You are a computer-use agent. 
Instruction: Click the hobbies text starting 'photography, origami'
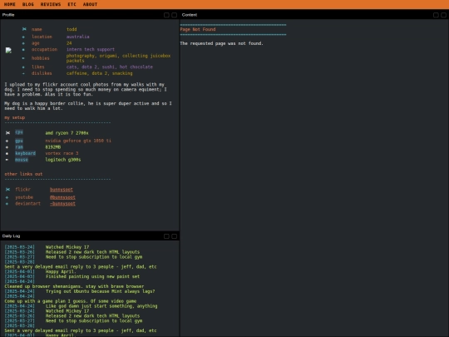click(x=118, y=58)
